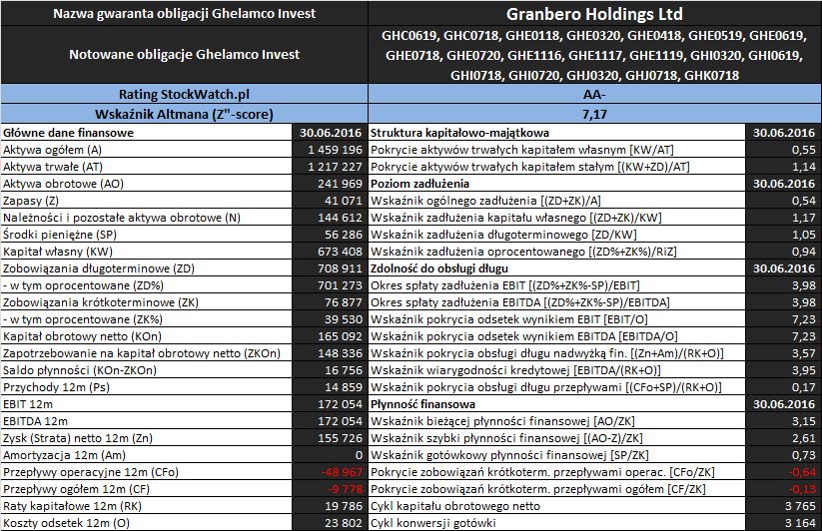This screenshot has width=822, height=531.
Task: Select the 'Przychody 12m (Ps)' label
Action: coord(56,387)
